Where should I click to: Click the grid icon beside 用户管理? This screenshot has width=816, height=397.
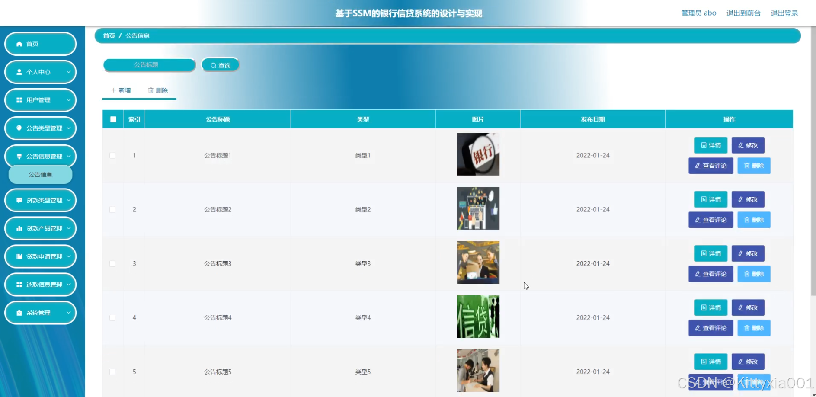pos(19,100)
